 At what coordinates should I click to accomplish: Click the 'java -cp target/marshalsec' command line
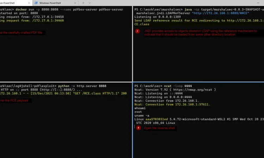[x=199, y=9]
